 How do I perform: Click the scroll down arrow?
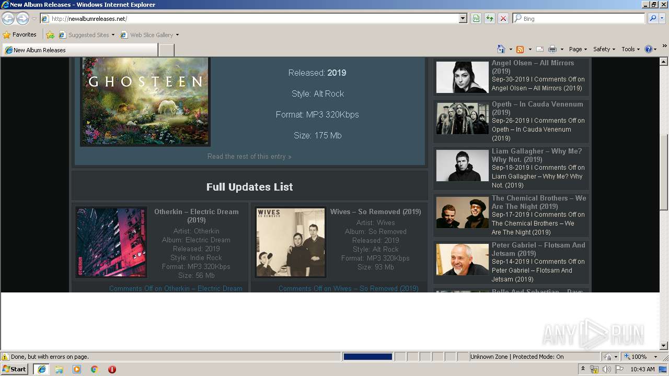[664, 345]
